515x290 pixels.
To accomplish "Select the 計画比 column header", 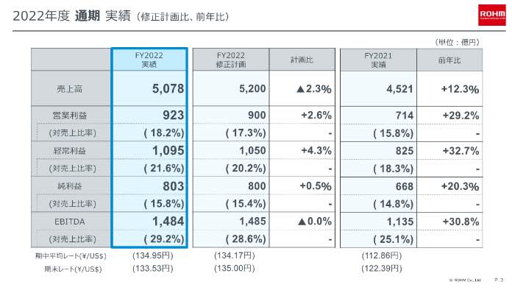I will coord(302,60).
